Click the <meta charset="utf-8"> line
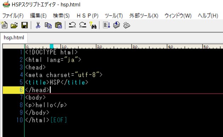Screen dimensions: 223x137 (x=64, y=75)
